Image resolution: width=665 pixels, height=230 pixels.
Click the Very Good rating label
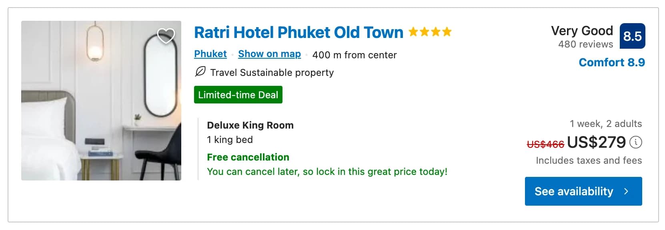point(582,31)
